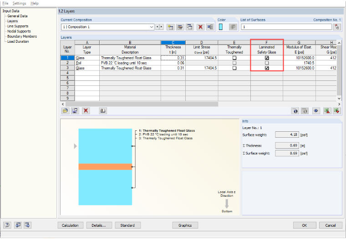Toggle Thermally Toughened checkbox for layer 3
Image resolution: width=346 pixels, height=239 pixels.
click(x=234, y=68)
